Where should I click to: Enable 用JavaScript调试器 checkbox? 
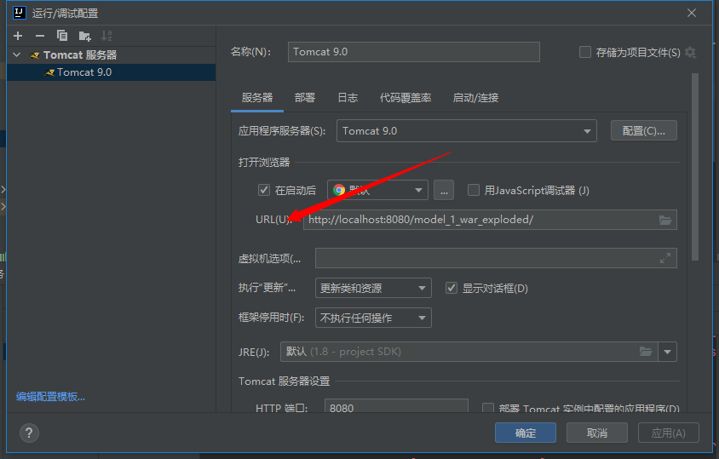473,190
